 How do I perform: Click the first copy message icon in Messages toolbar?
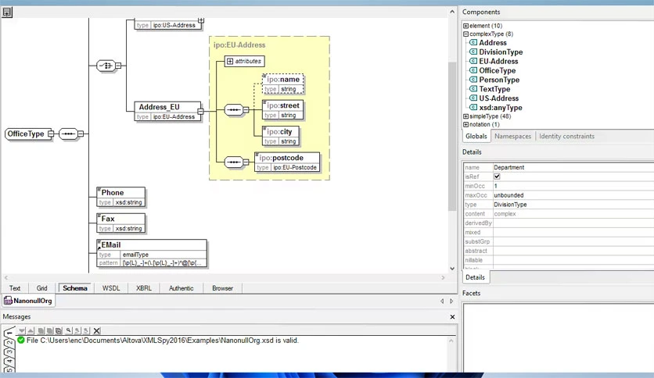[41, 331]
